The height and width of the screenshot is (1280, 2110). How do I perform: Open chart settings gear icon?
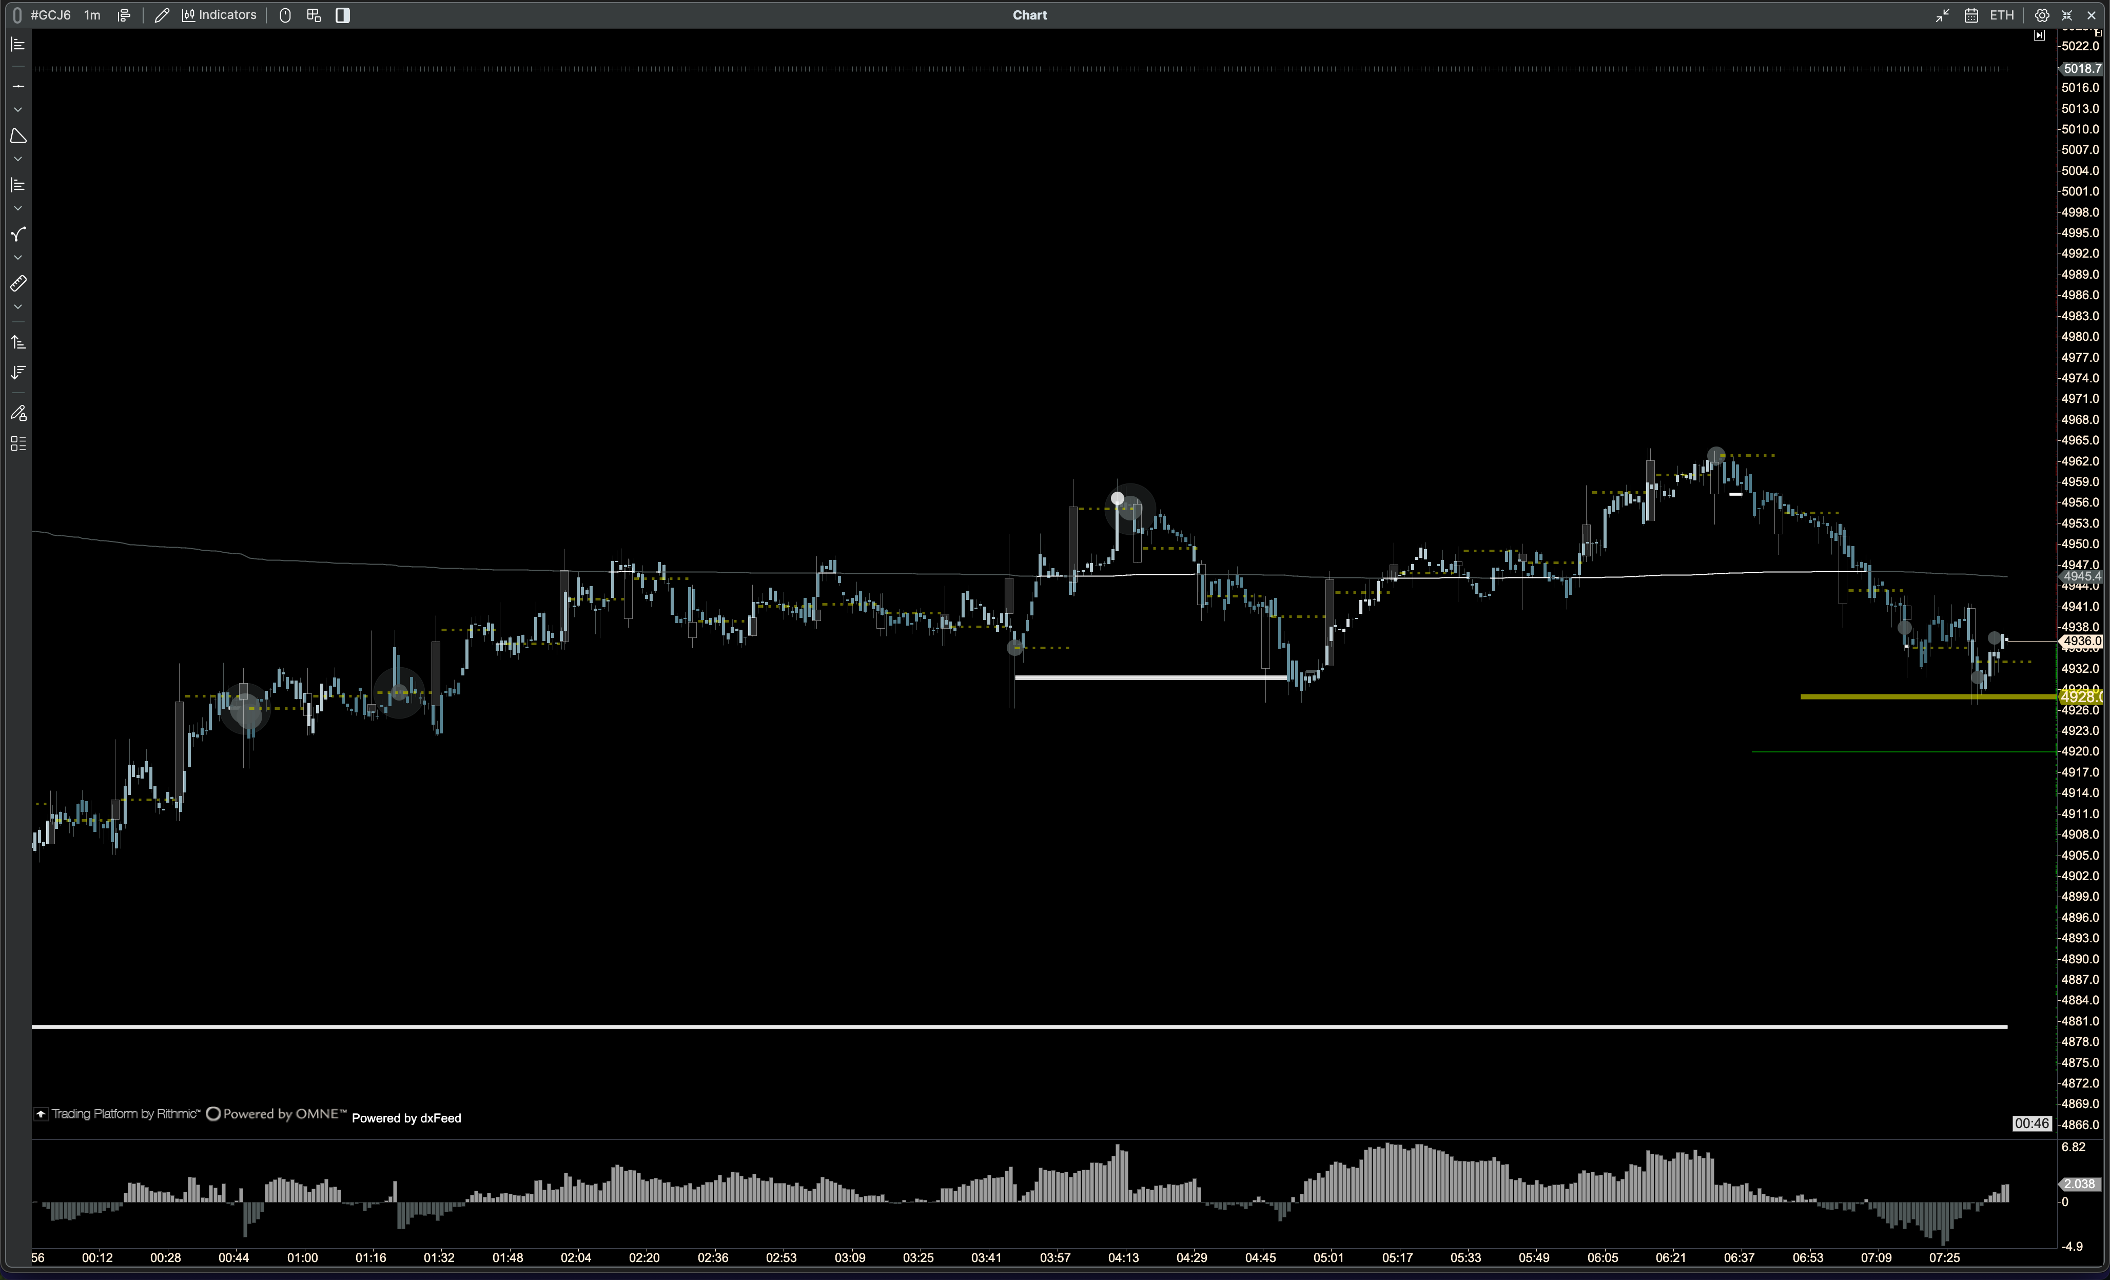pyautogui.click(x=2041, y=15)
